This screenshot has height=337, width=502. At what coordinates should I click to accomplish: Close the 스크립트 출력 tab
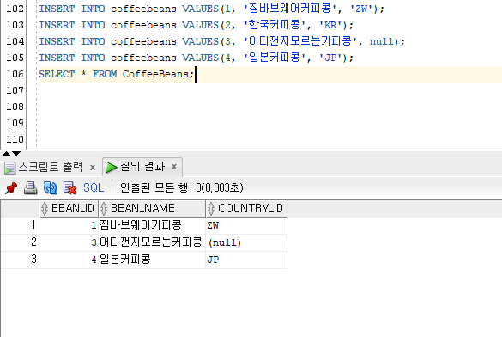click(x=93, y=168)
